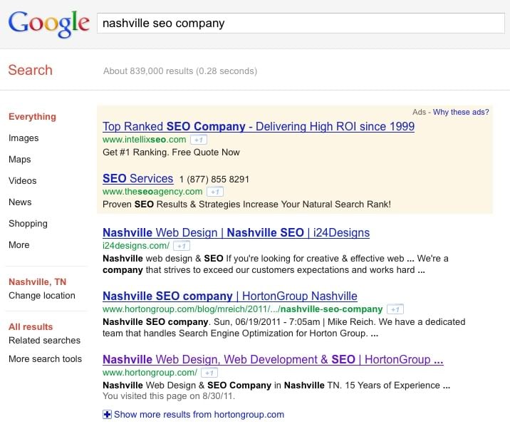Open the News search category
The image size is (510, 429).
20,202
